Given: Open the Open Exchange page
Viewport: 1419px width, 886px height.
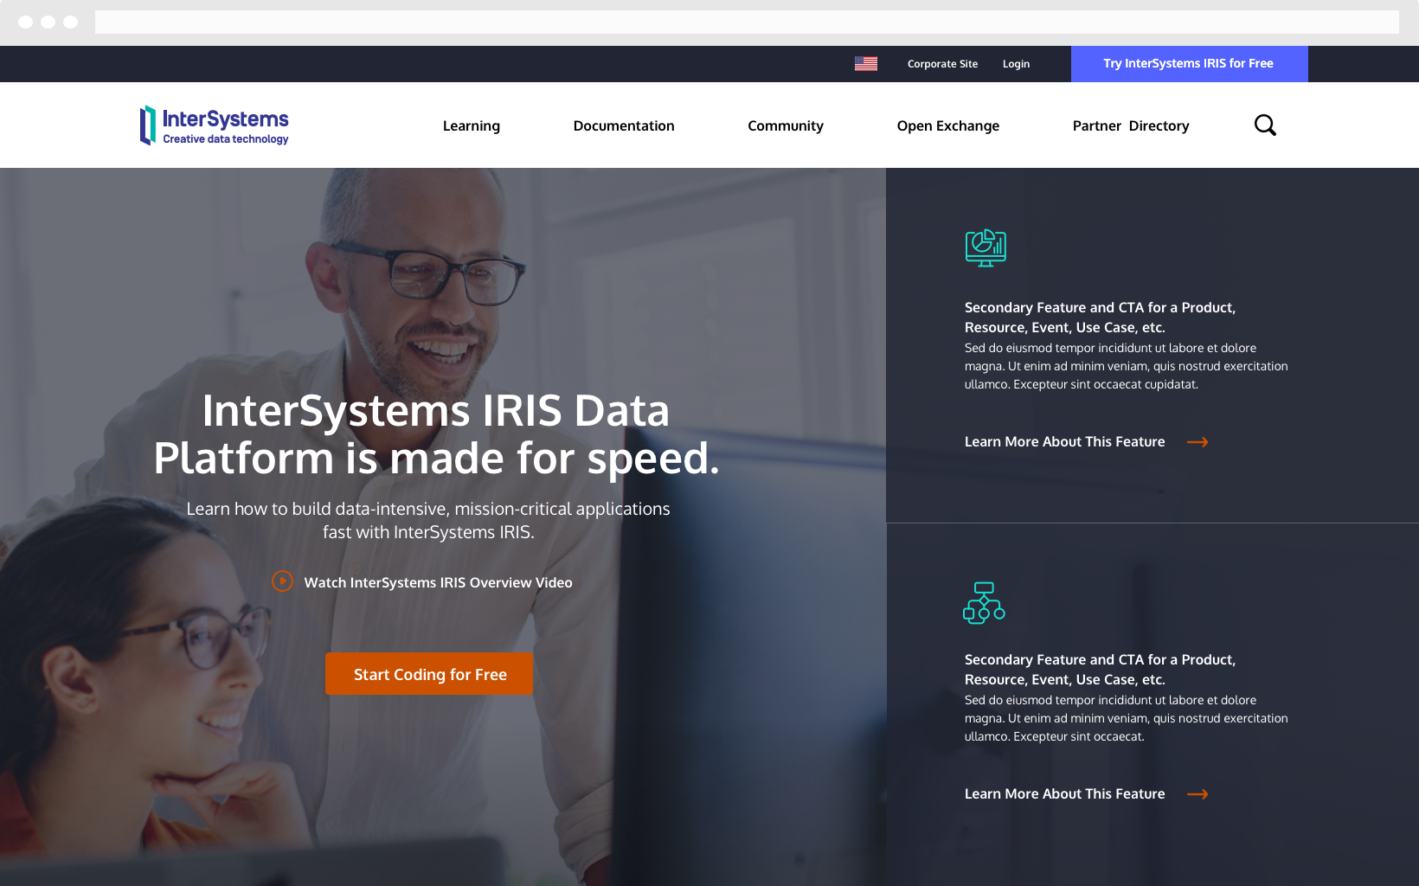Looking at the screenshot, I should coord(948,125).
